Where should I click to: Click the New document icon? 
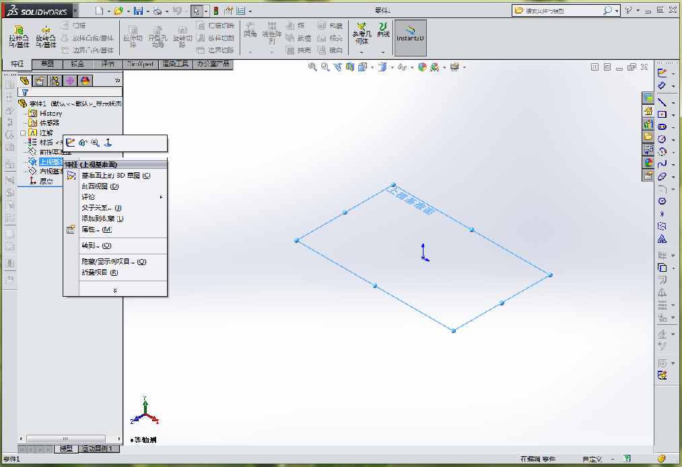100,11
